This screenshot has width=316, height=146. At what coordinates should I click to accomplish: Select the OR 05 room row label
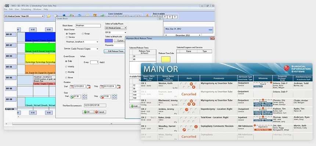click(x=11, y=78)
